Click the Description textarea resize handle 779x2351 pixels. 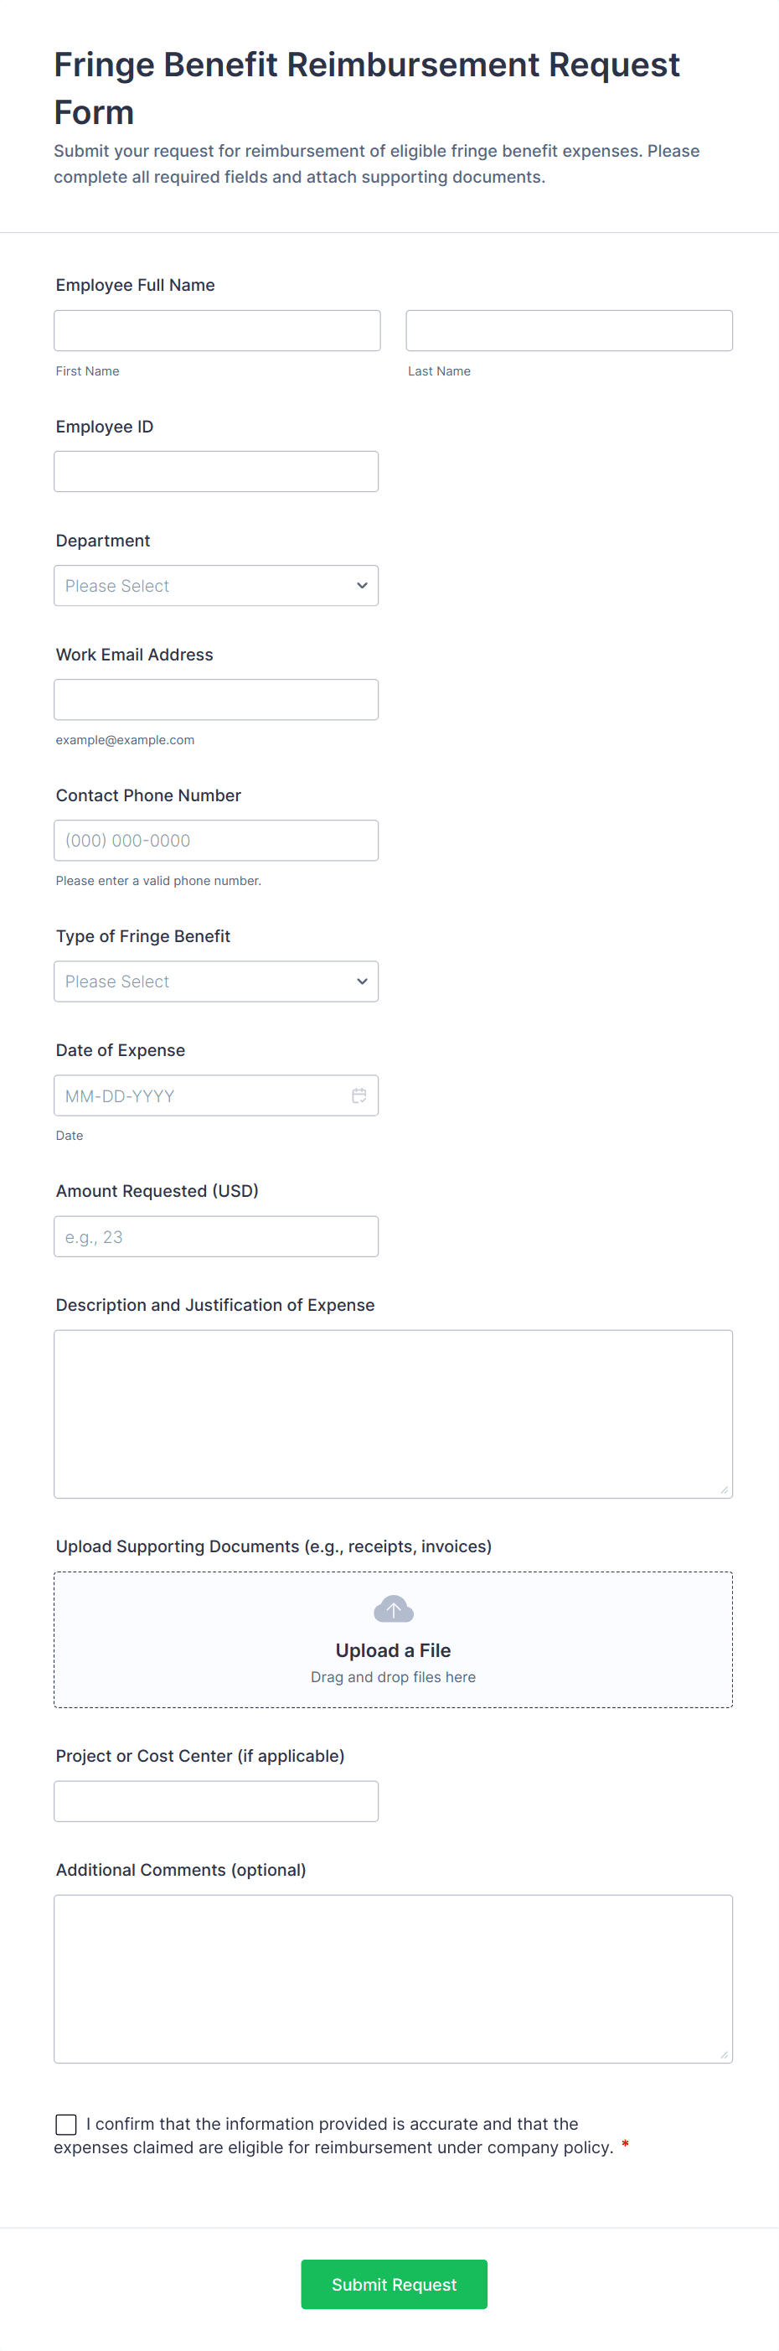[725, 1489]
